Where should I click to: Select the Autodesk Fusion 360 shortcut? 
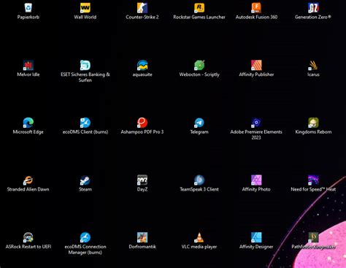coord(256,8)
